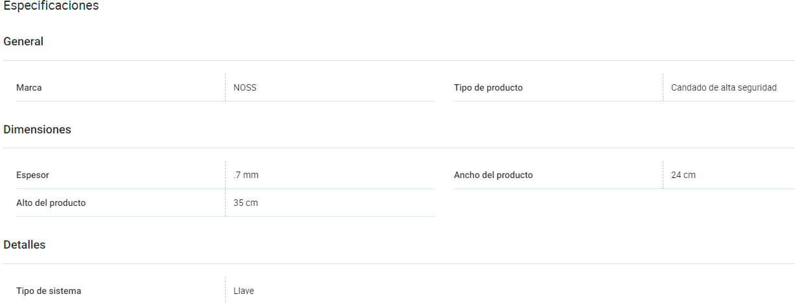Click the Marca label
The width and height of the screenshot is (795, 303).
(29, 87)
